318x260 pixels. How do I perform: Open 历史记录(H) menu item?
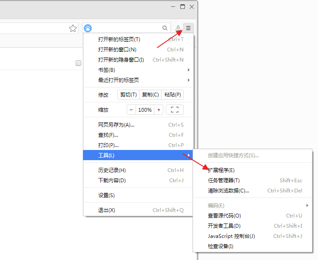click(138, 170)
